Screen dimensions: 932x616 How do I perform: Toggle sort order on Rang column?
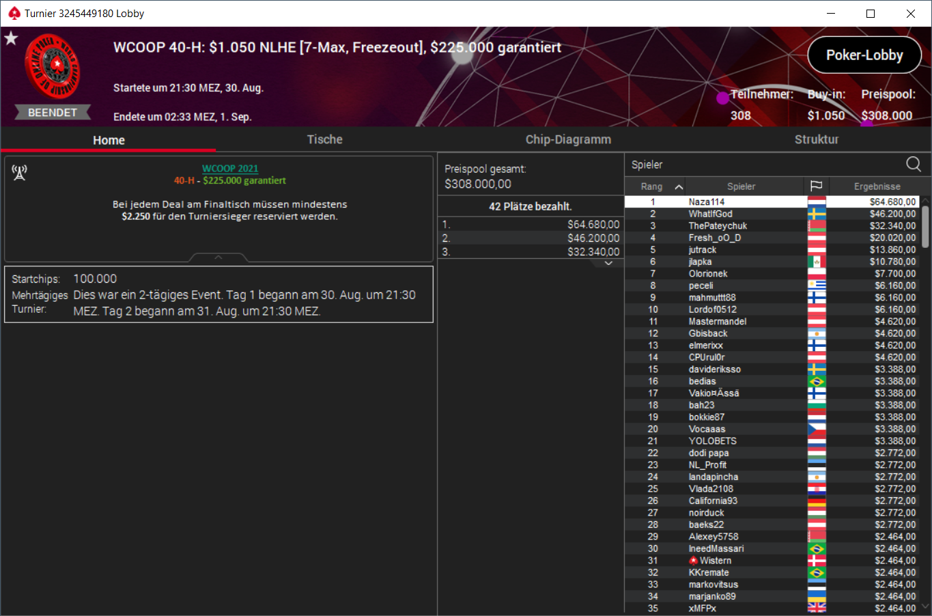coord(655,186)
